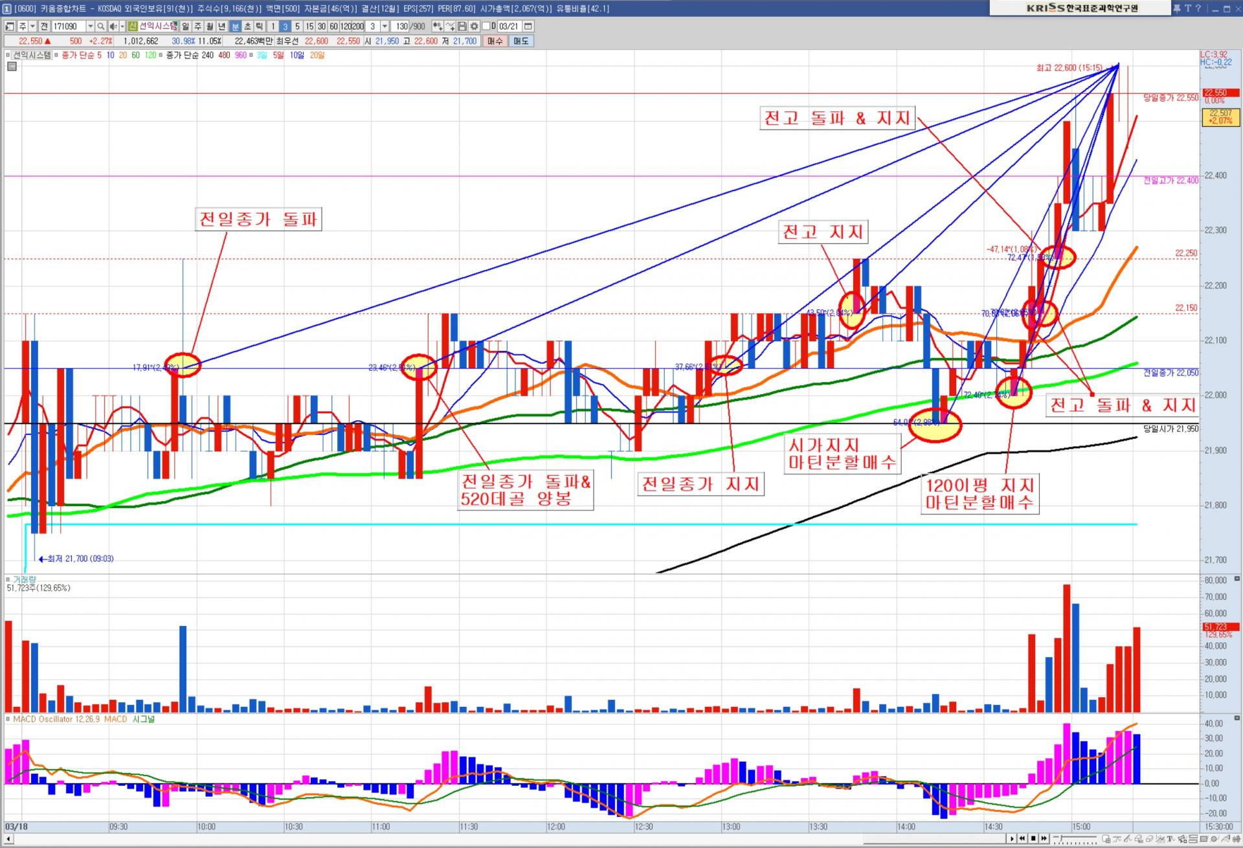This screenshot has width=1243, height=848.
Task: Open chart settings gear icon
Action: click(475, 27)
